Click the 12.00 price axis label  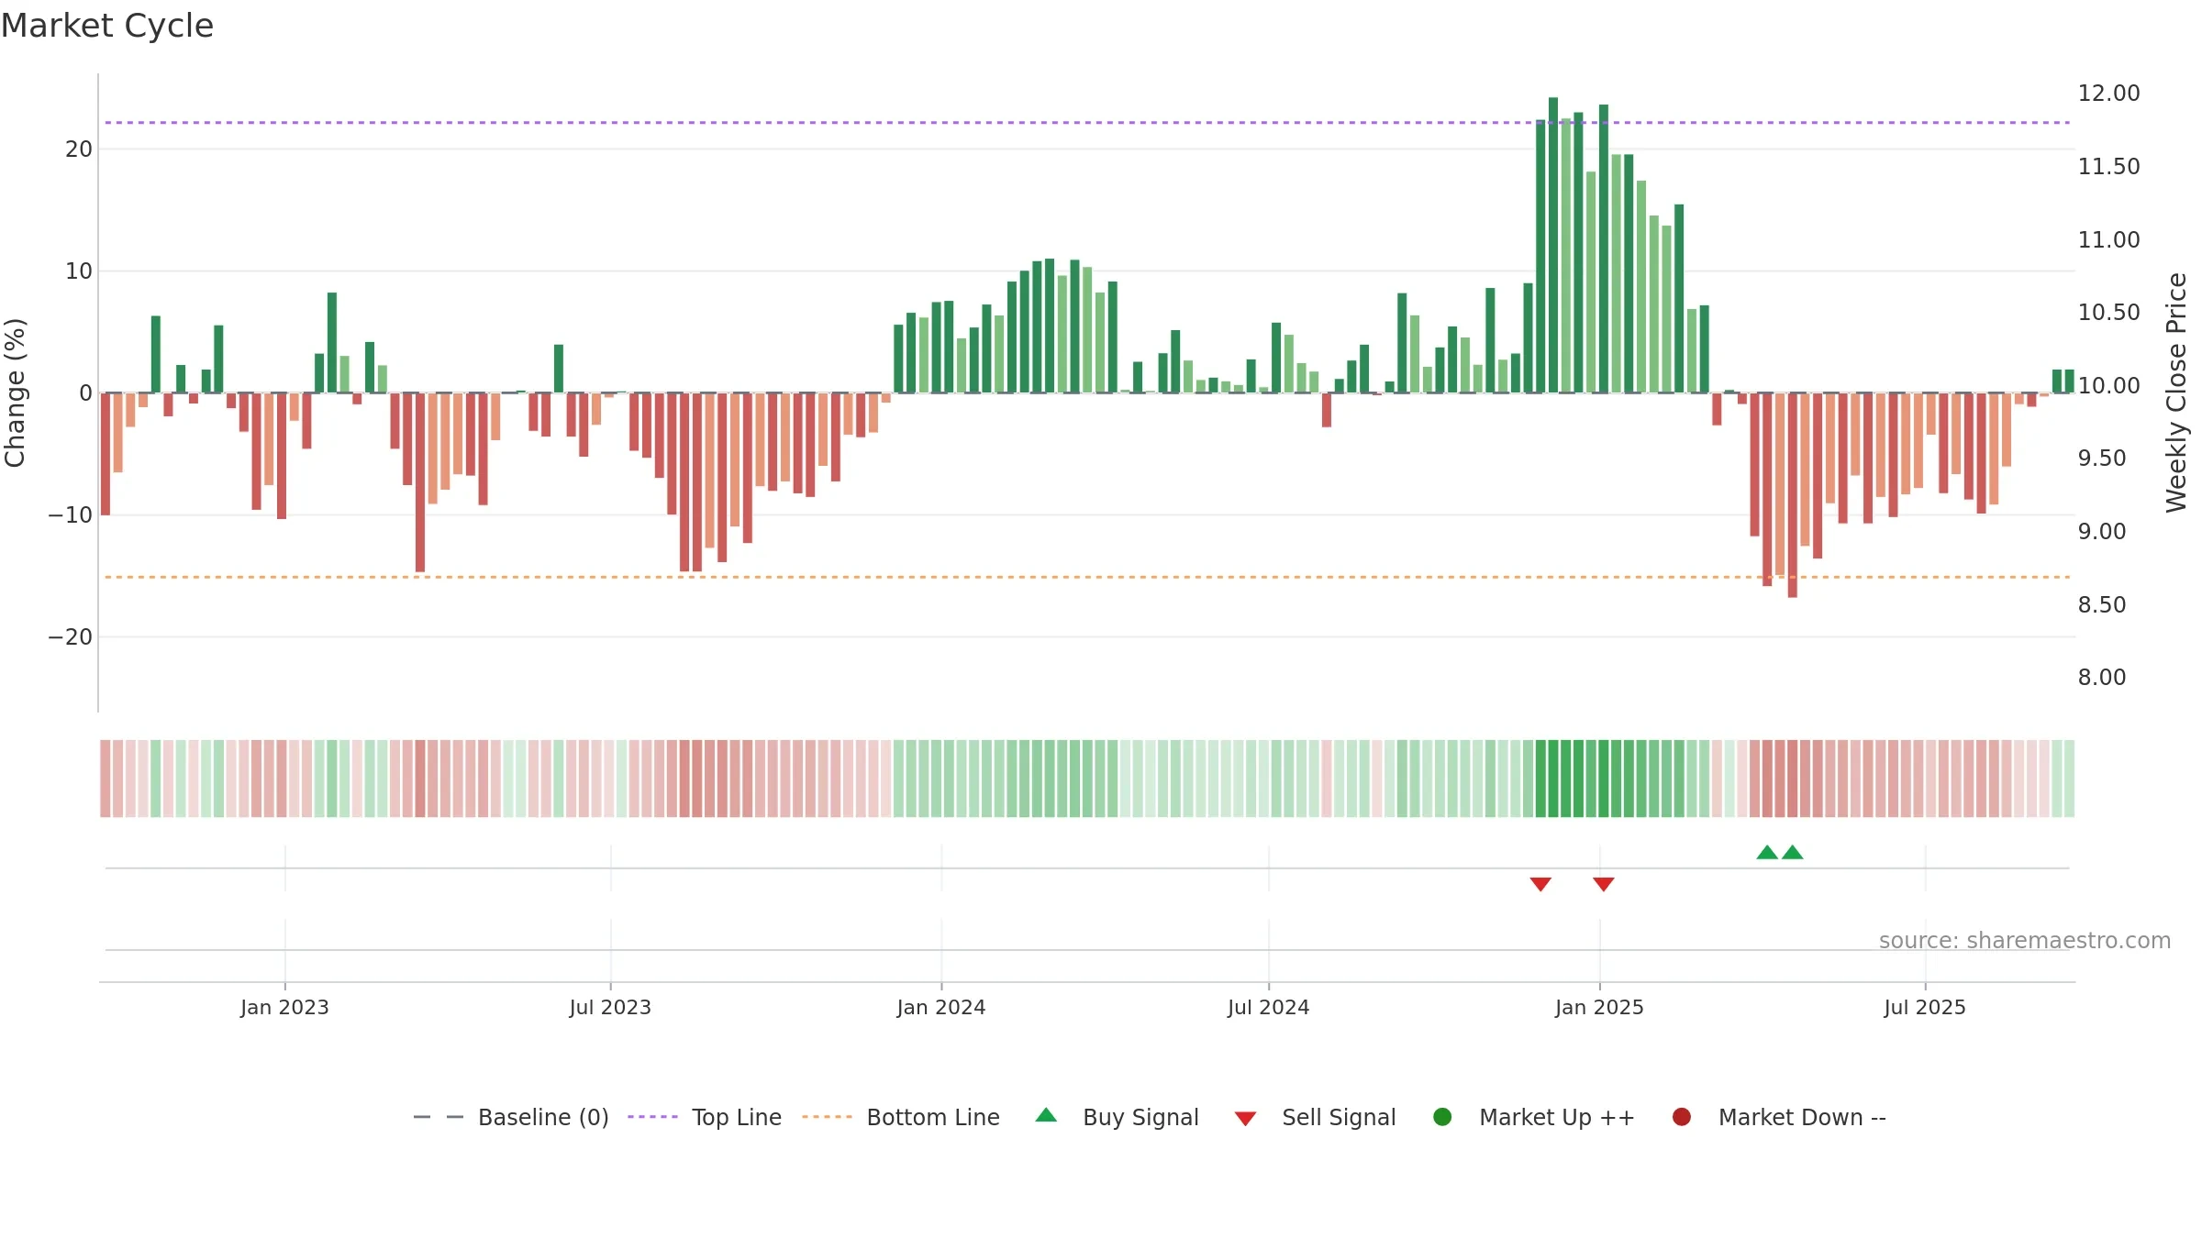2108,94
